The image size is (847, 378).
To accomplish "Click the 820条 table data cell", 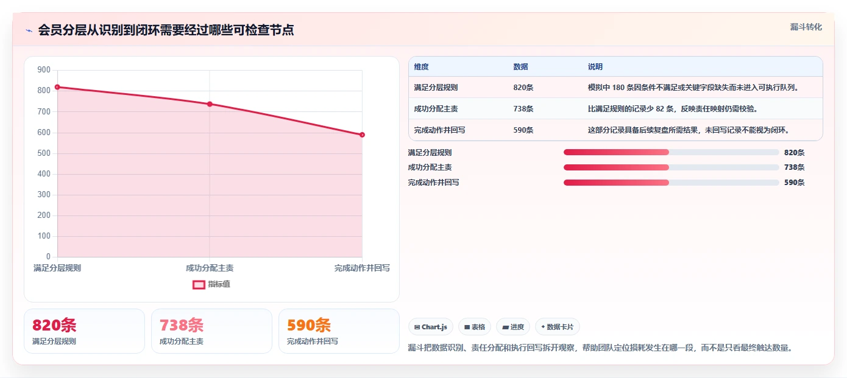I will (523, 88).
